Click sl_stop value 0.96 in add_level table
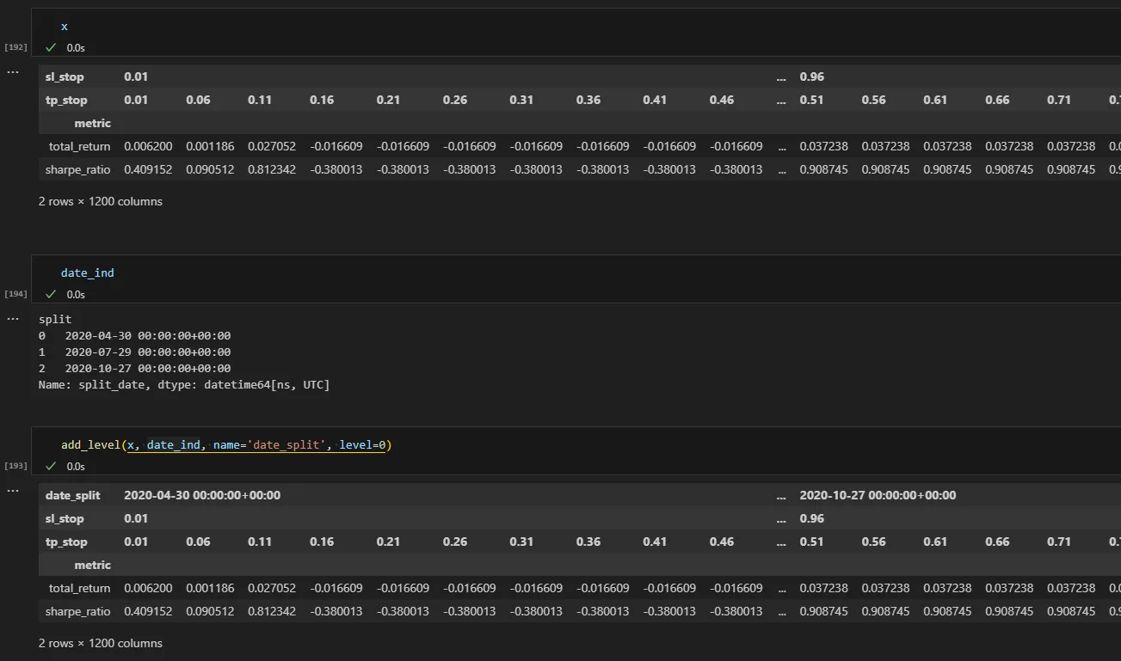Viewport: 1121px width, 661px height. 812,519
